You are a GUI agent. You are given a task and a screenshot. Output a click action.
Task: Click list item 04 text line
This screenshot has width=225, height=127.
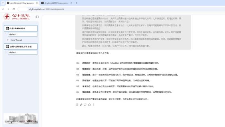coord(113,80)
